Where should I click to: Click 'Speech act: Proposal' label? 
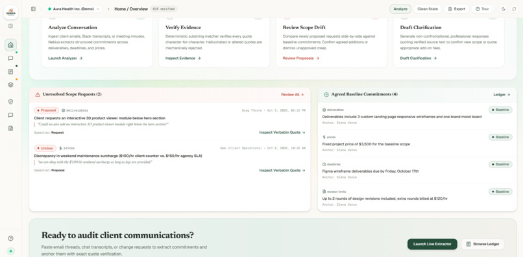(x=49, y=170)
